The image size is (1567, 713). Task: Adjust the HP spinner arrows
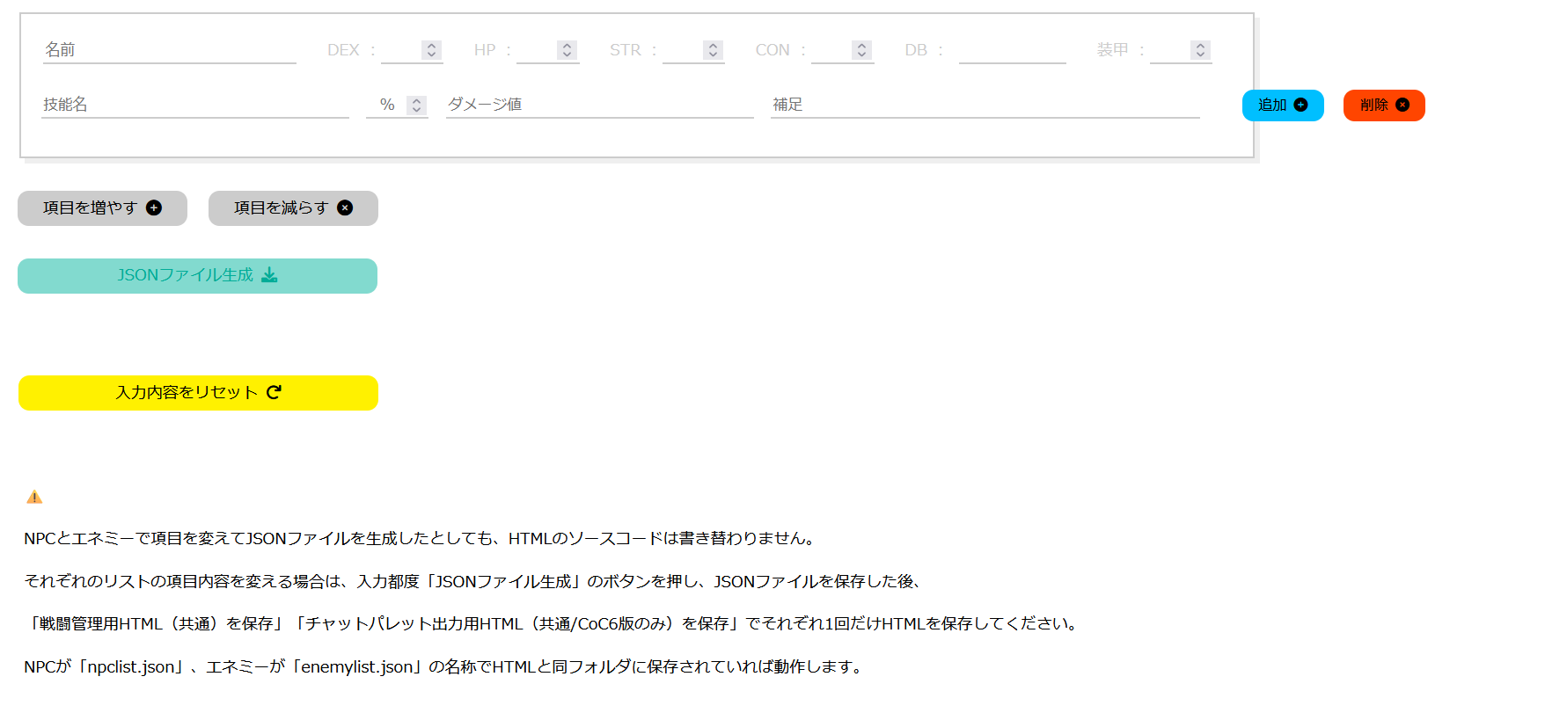point(567,50)
